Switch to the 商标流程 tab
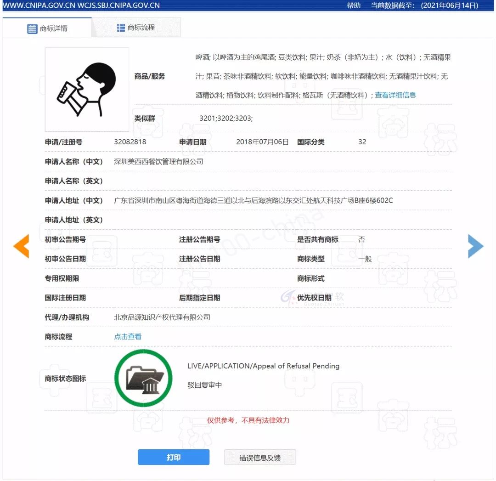Viewport: 496px width, 481px height. click(136, 28)
